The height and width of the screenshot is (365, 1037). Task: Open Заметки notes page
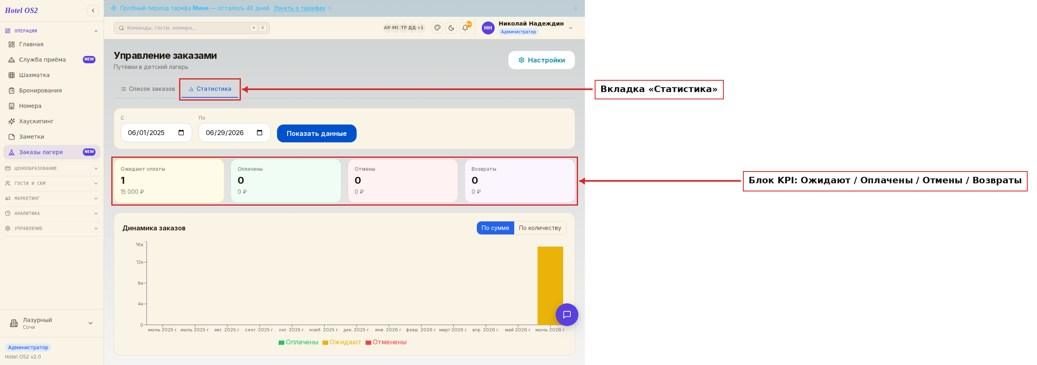point(52,137)
